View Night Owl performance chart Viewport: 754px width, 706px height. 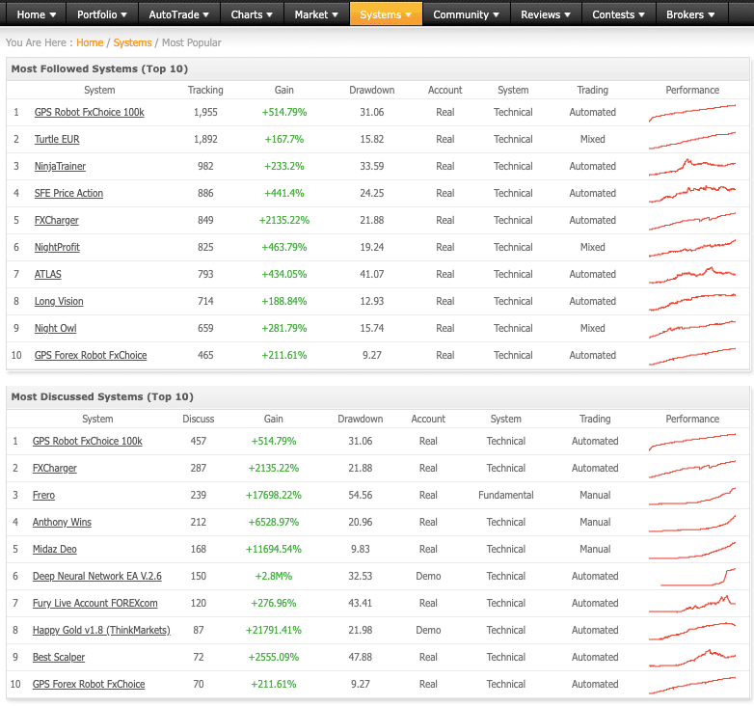click(692, 329)
